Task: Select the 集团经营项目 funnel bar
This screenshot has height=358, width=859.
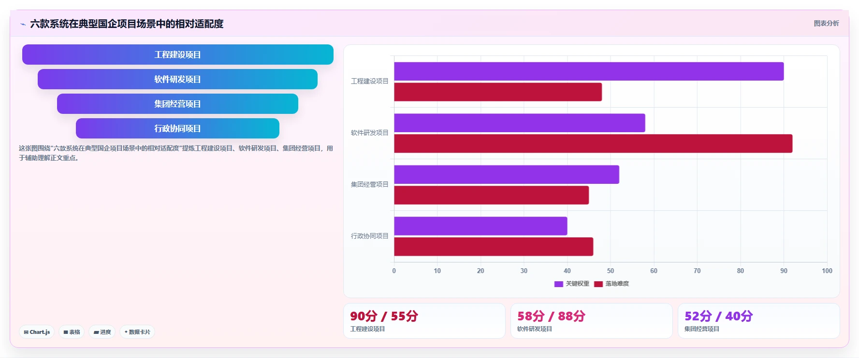Action: tap(177, 104)
